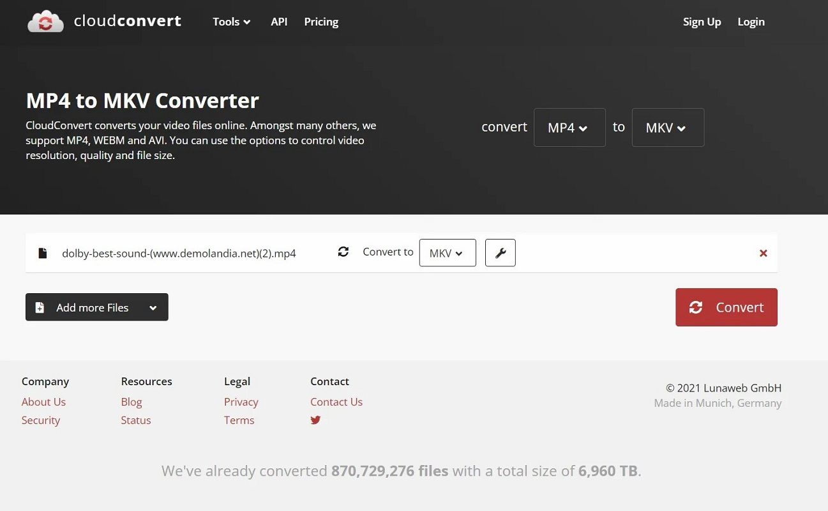
Task: Open the MP4 source format dropdown
Action: pos(569,127)
